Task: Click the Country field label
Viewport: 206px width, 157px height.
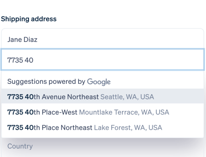Action: [20, 146]
